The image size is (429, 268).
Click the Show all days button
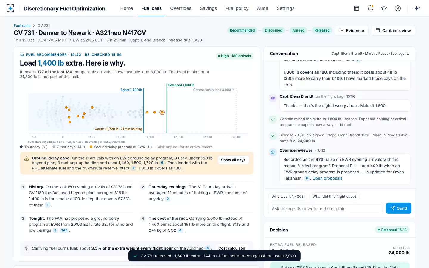tap(233, 160)
